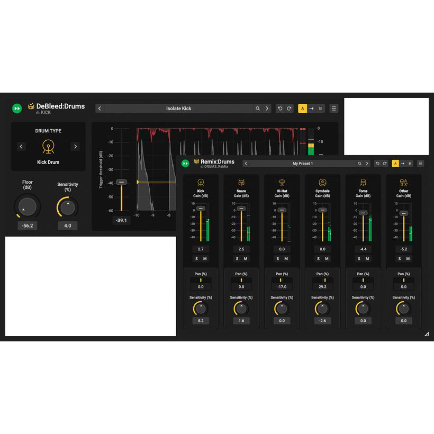Click the Toms gain fader handle
The image size is (434, 434).
(x=363, y=213)
